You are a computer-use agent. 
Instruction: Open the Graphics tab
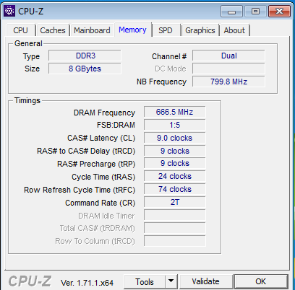pyautogui.click(x=200, y=30)
